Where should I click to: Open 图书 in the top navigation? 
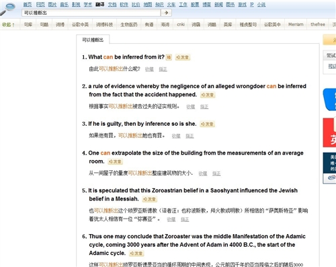coord(230,5)
